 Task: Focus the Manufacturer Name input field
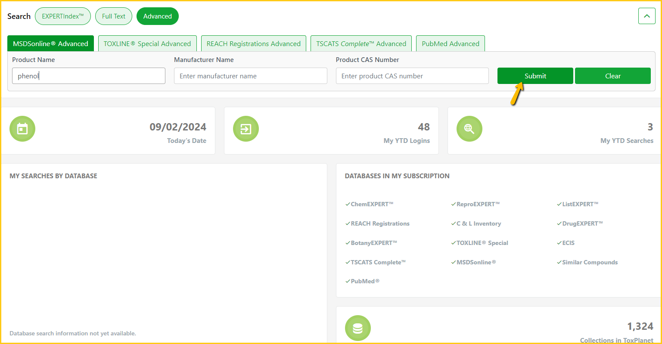[x=250, y=76]
